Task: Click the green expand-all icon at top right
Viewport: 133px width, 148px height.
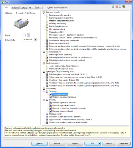Action: click(x=113, y=7)
